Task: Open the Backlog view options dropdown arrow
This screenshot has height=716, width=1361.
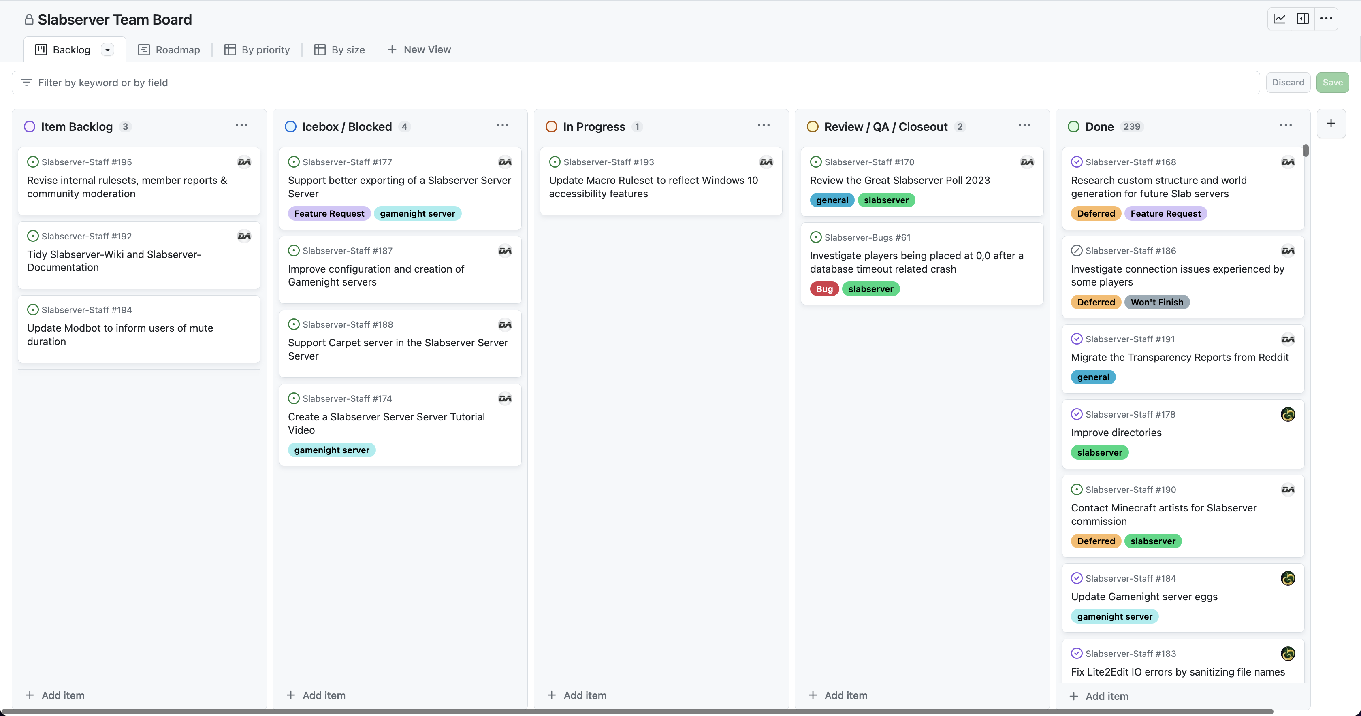Action: pyautogui.click(x=107, y=50)
